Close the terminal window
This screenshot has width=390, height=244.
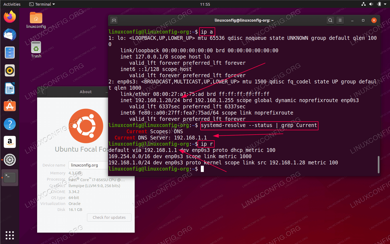click(x=374, y=20)
